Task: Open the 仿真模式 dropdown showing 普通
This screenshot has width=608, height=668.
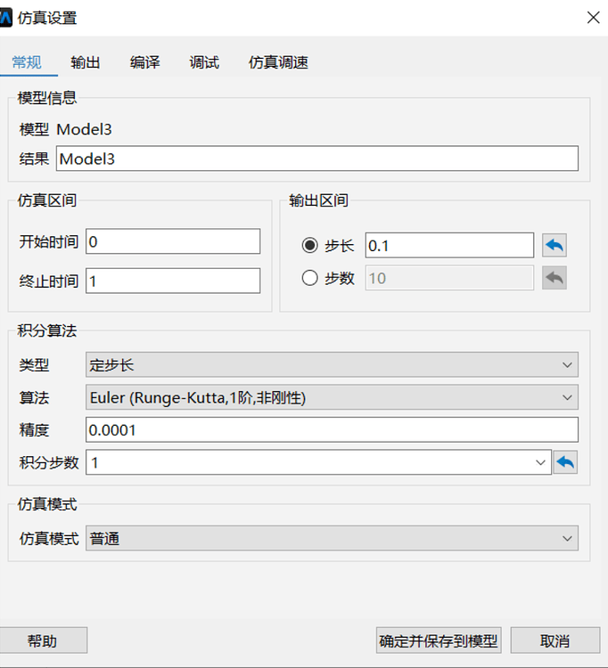Action: [332, 539]
